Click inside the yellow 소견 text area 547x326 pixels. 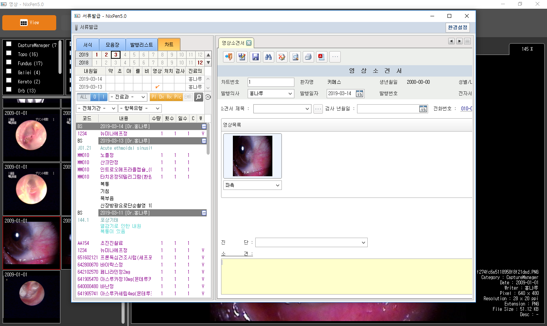click(x=346, y=276)
